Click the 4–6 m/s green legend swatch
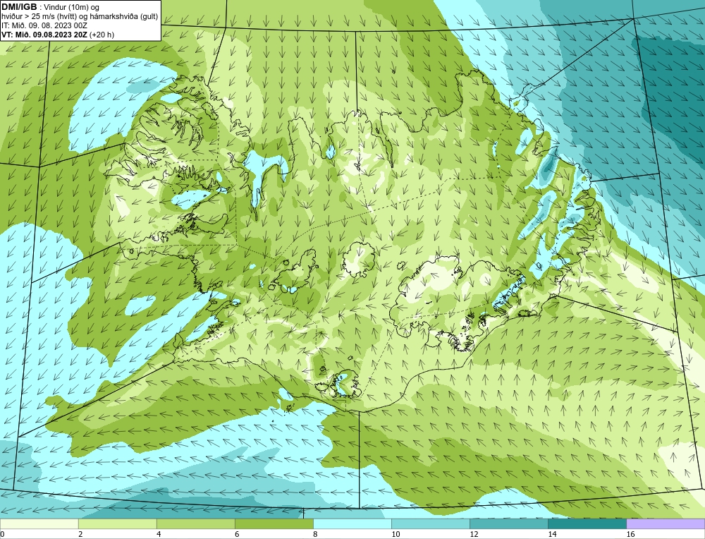 pyautogui.click(x=195, y=523)
